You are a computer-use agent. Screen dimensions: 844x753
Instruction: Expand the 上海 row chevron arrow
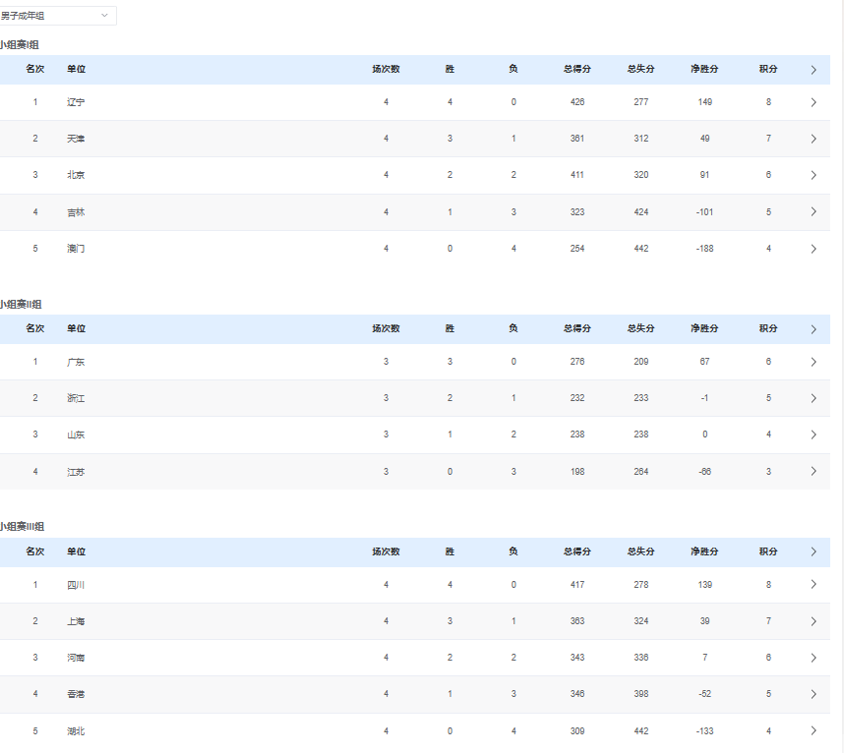[x=814, y=621]
